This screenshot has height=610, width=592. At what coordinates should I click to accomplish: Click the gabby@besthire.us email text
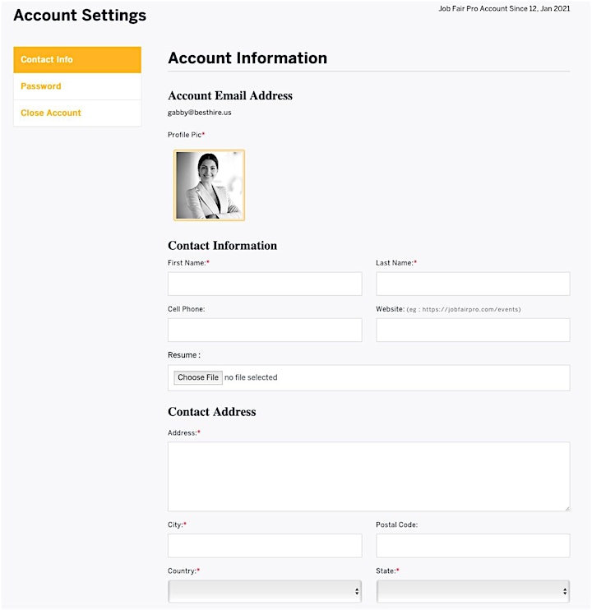[x=200, y=113]
